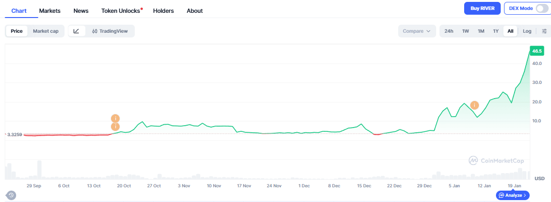Switch chart to Market cap view
This screenshot has width=551, height=202.
click(x=46, y=31)
